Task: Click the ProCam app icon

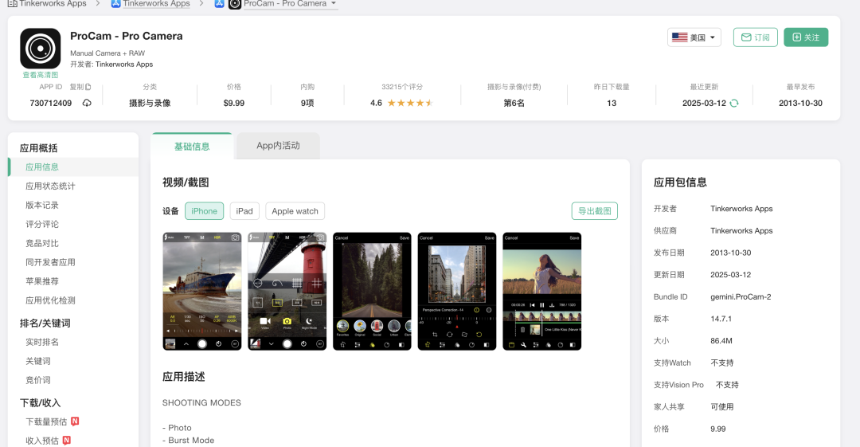Action: (40, 49)
